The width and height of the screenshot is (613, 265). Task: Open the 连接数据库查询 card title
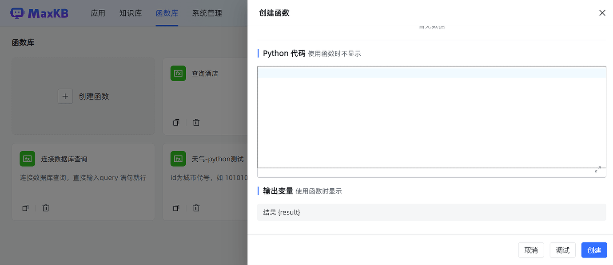(x=64, y=159)
